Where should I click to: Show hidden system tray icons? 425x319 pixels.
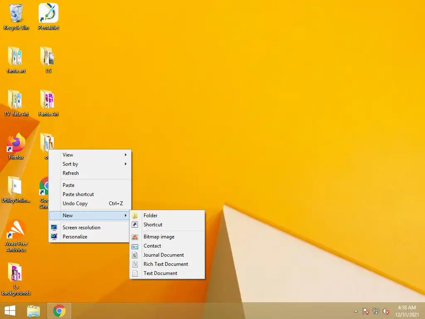coord(356,311)
